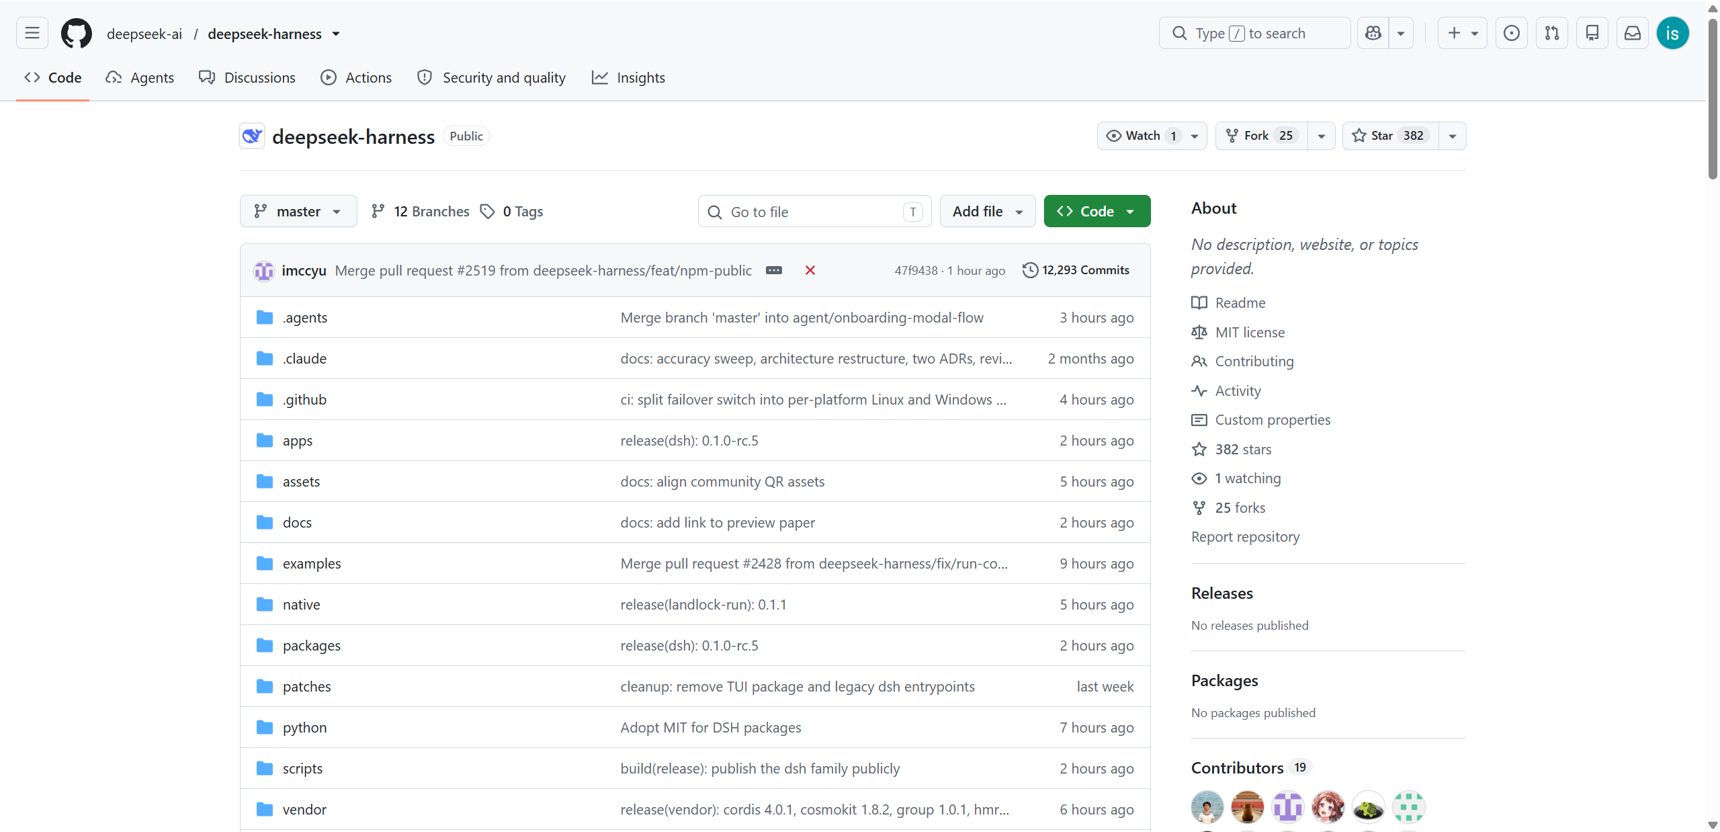Click the .agents folder icon
Image resolution: width=1720 pixels, height=832 pixels.
click(265, 317)
